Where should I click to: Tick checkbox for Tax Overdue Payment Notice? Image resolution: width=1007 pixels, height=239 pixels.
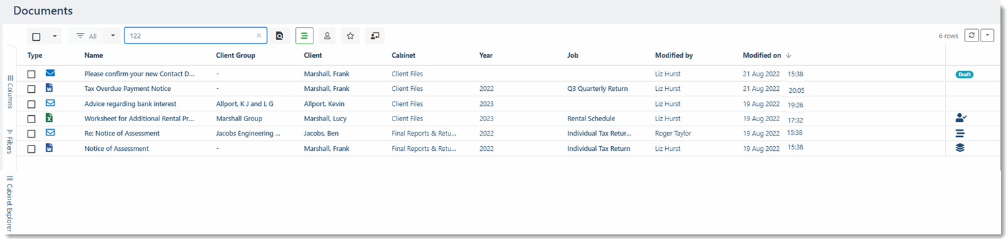tap(31, 89)
